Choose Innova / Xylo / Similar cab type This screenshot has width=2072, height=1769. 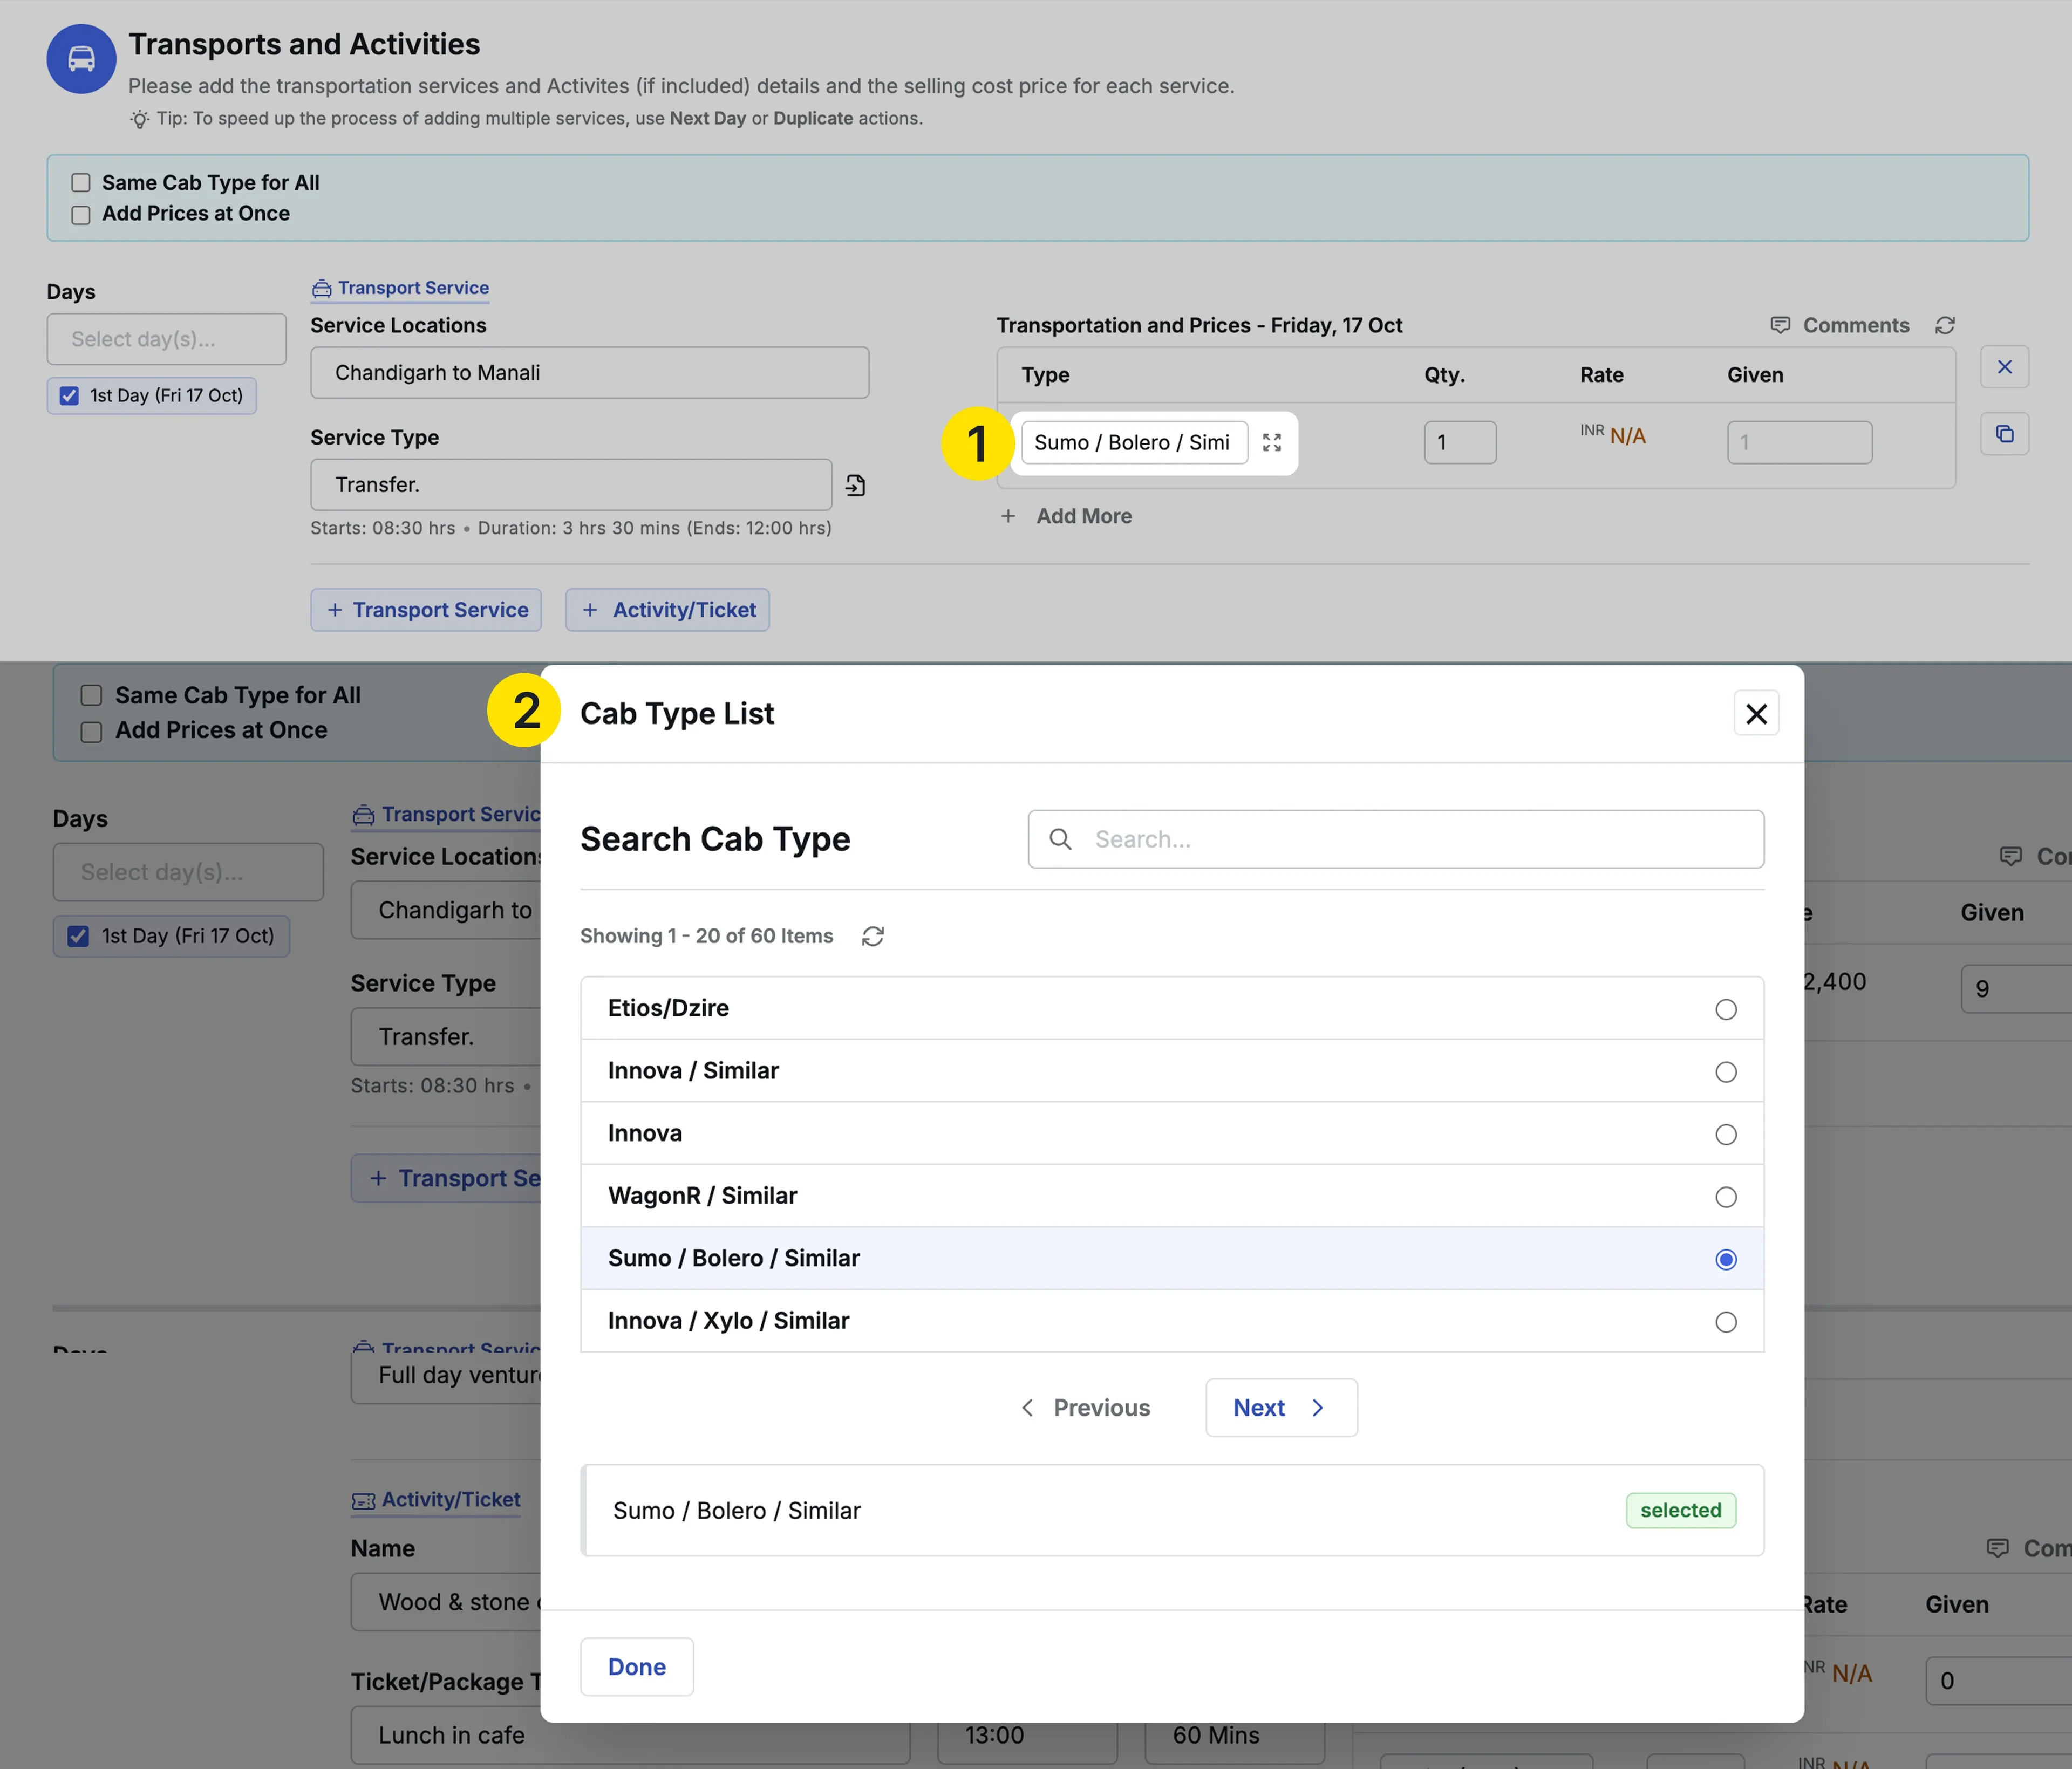tap(1725, 1322)
